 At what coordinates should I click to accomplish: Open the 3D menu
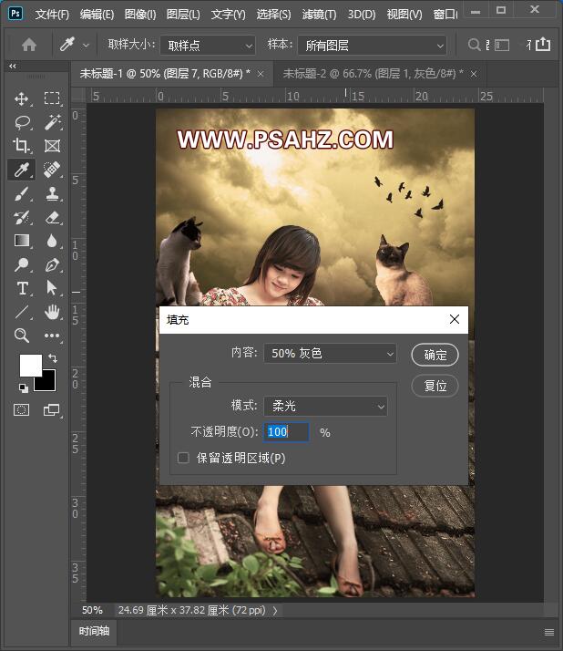pos(362,15)
